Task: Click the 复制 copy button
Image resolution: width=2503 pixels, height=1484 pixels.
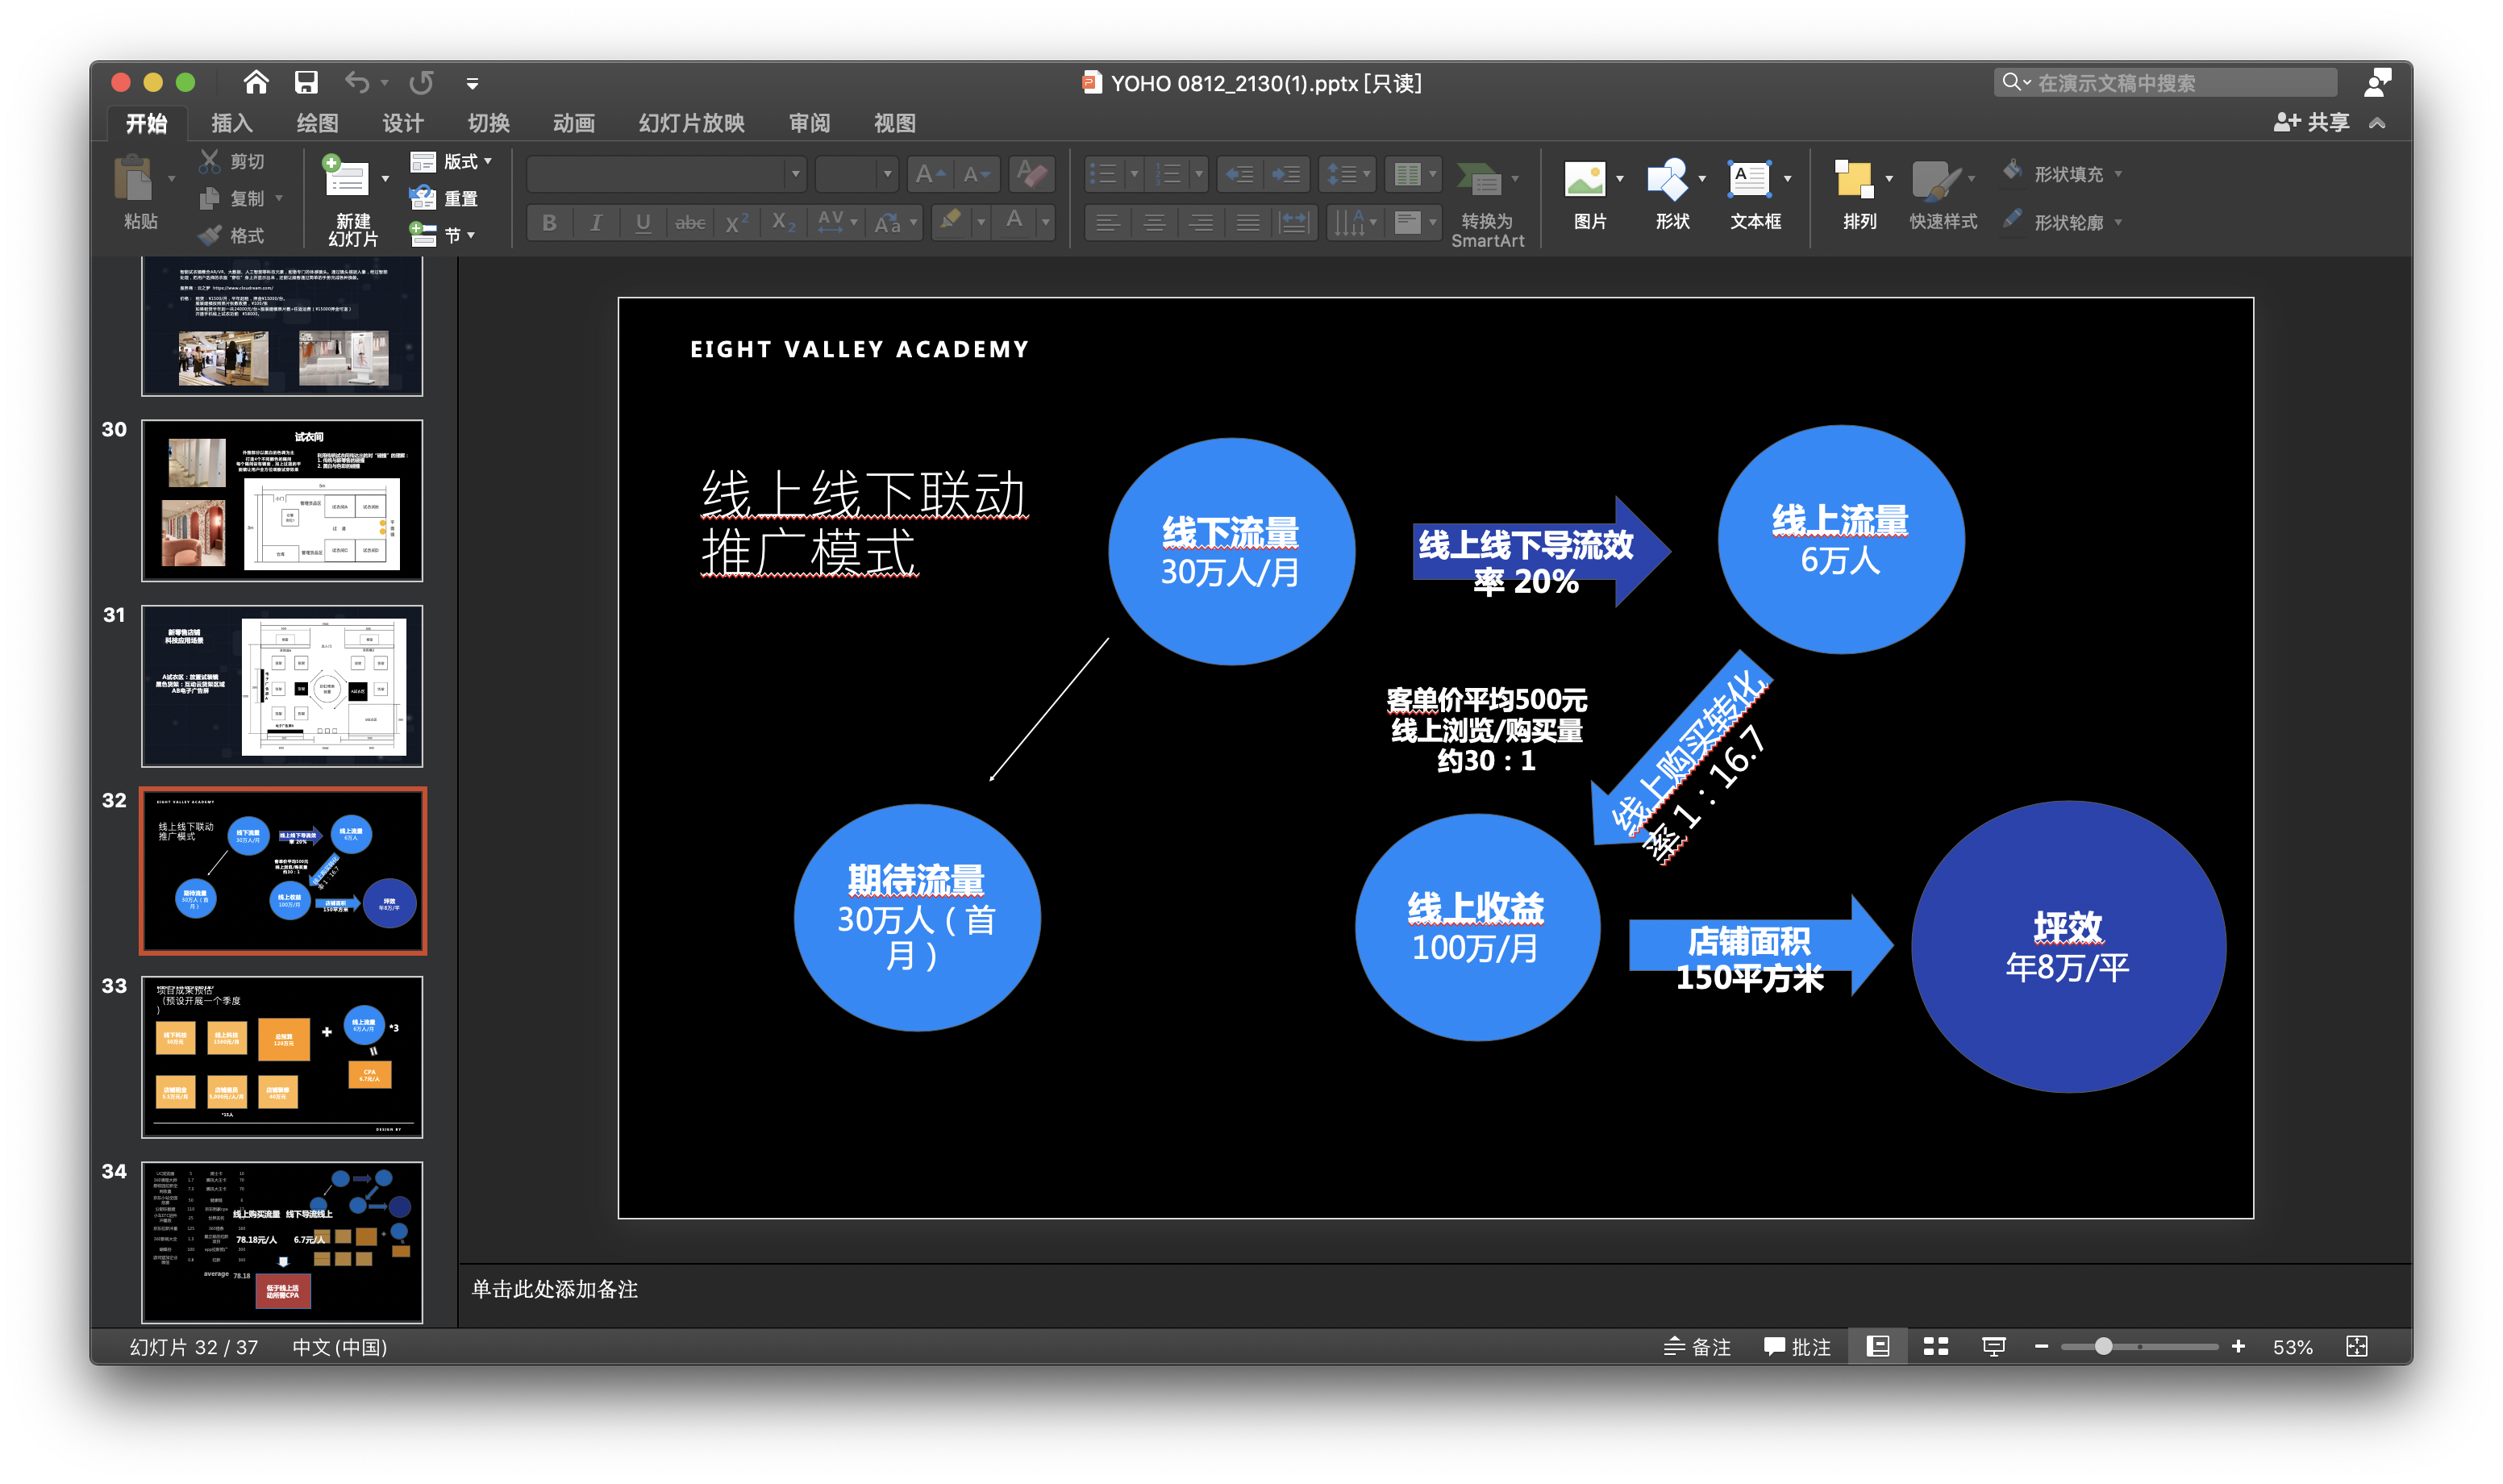Action: [x=232, y=198]
